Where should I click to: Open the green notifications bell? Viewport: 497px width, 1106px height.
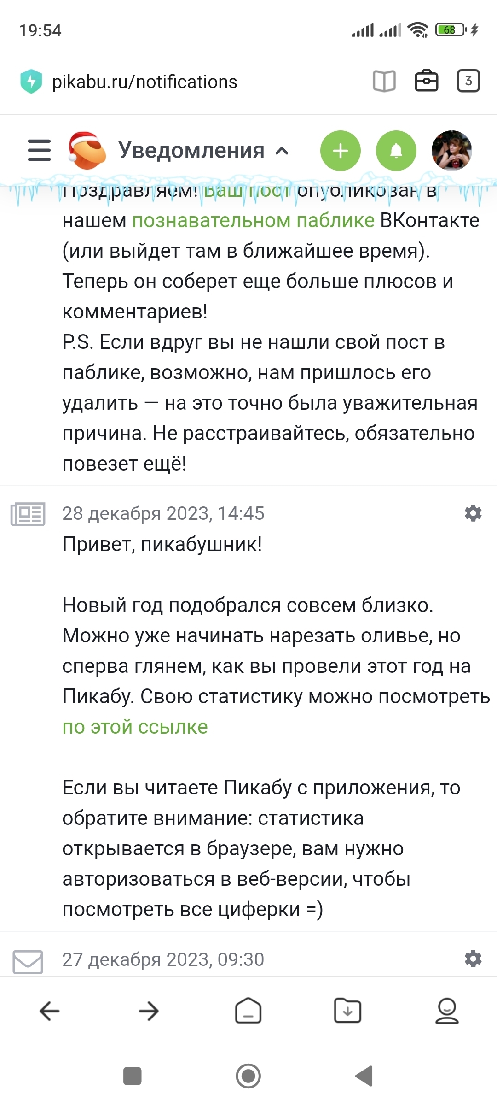[x=396, y=151]
